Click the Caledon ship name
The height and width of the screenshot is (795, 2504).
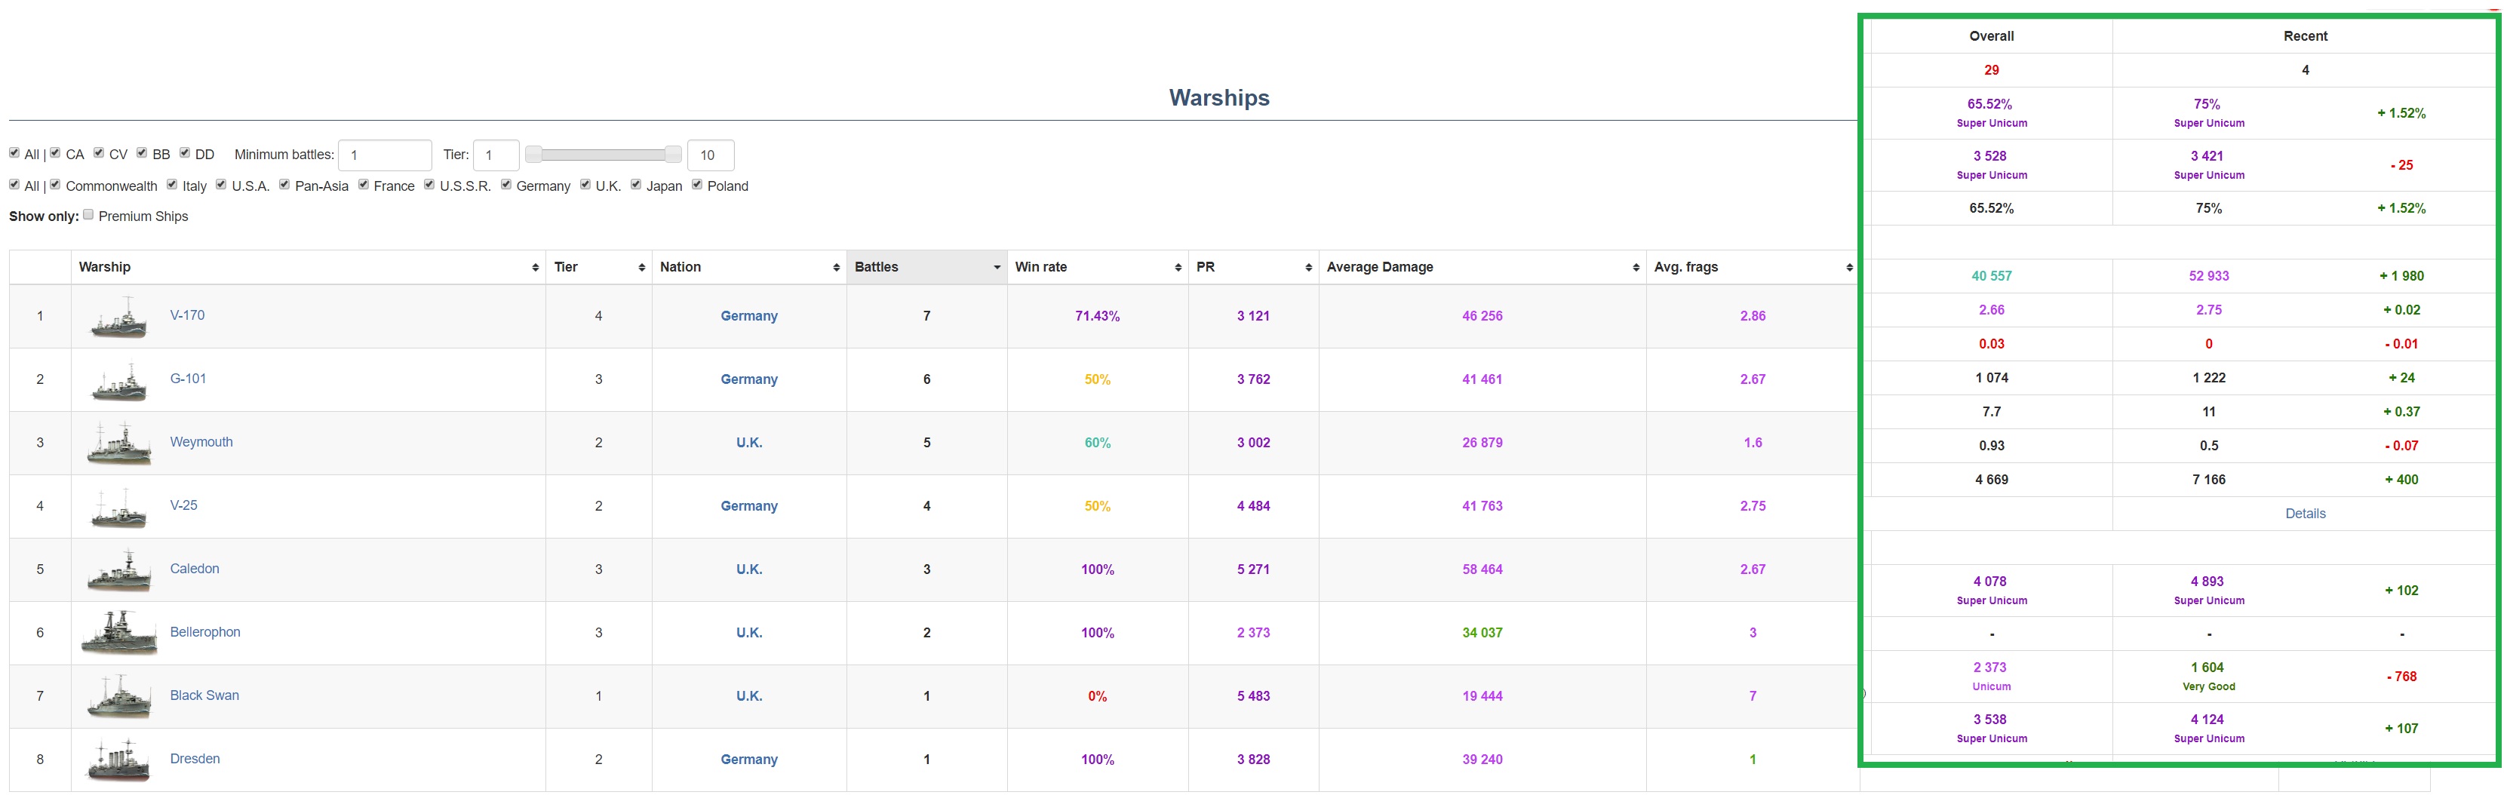(x=195, y=569)
